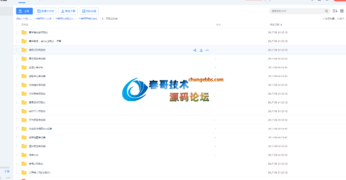Viewport: 346px width, 180px height.
Task: Check the box for the first folder row
Action: pyautogui.click(x=17, y=33)
